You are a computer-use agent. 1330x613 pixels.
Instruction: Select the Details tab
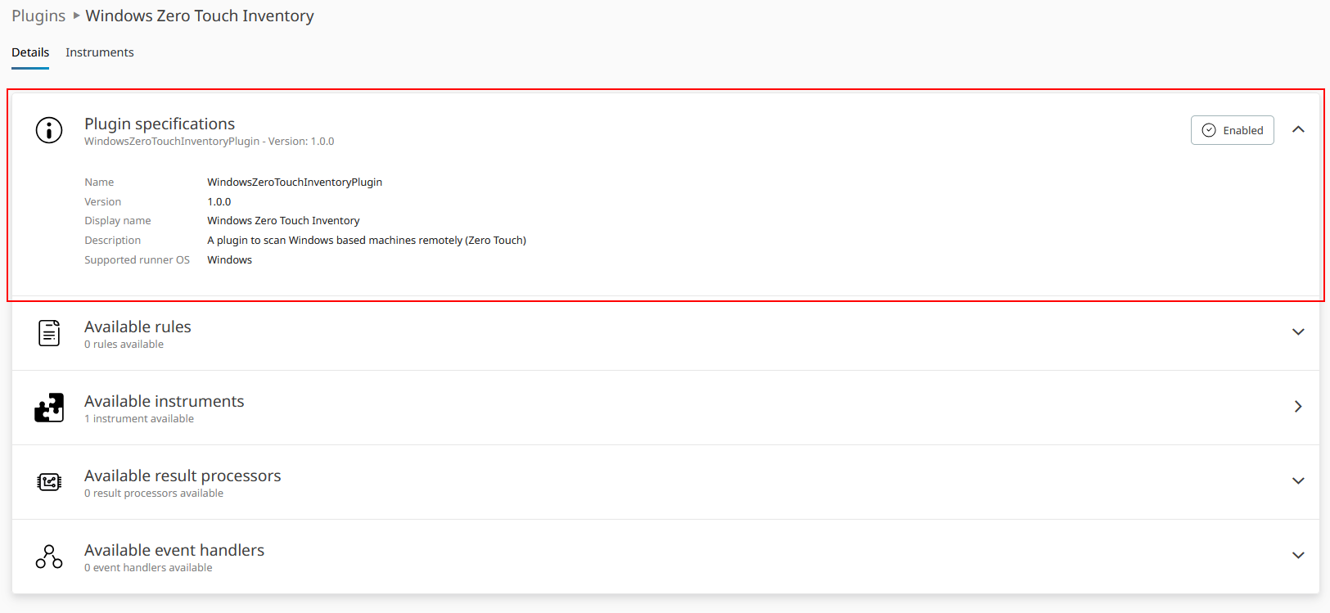[30, 52]
